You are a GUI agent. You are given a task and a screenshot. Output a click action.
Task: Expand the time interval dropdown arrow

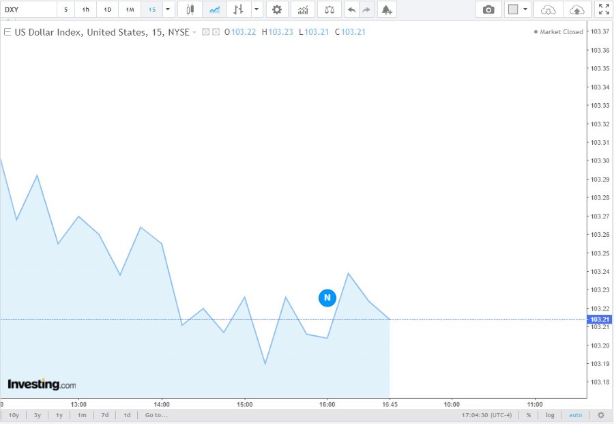tap(168, 10)
